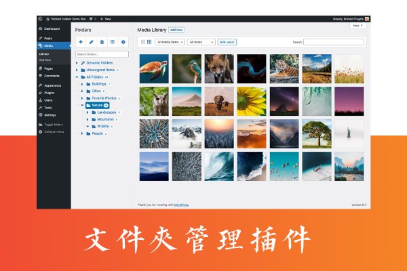Switch to list view in Media Library
The width and height of the screenshot is (407, 271).
[x=142, y=42]
